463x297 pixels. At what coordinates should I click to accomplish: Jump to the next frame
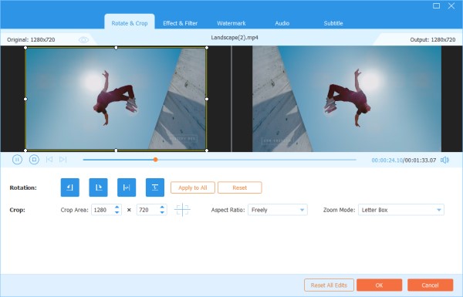pyautogui.click(x=63, y=160)
